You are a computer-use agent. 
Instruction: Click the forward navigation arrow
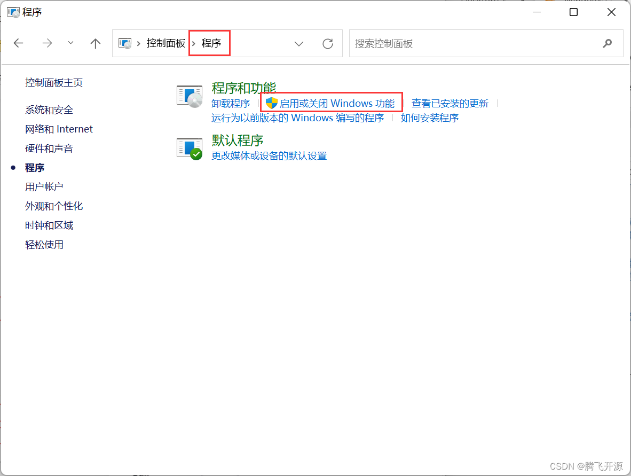47,43
